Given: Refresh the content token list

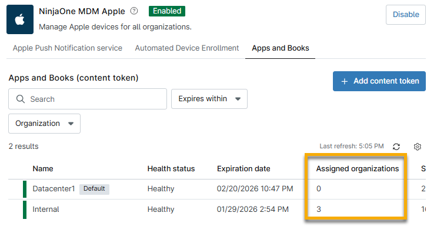Looking at the screenshot, I should pyautogui.click(x=396, y=147).
